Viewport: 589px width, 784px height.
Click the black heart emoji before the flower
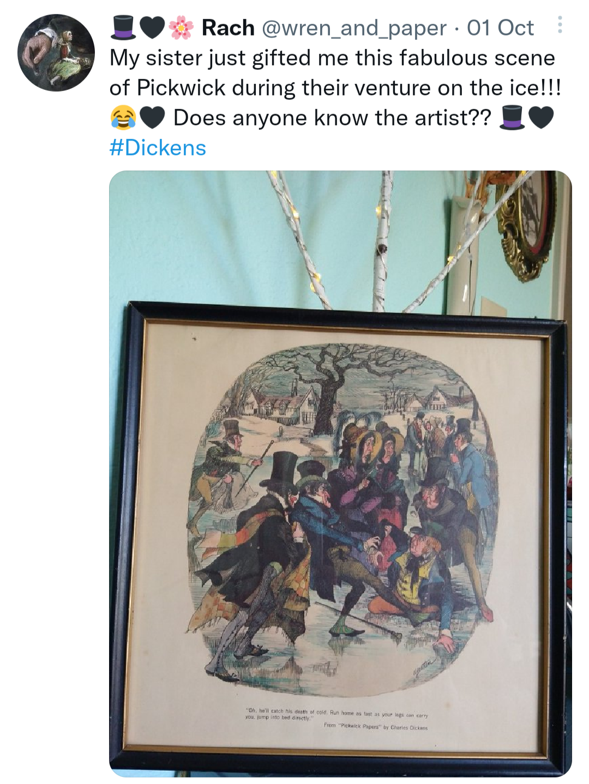[152, 28]
